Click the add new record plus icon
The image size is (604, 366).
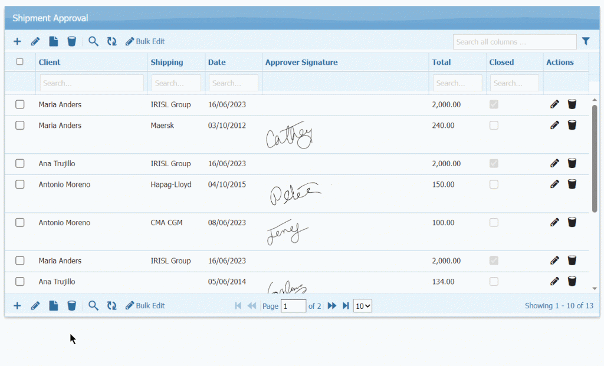tap(17, 41)
